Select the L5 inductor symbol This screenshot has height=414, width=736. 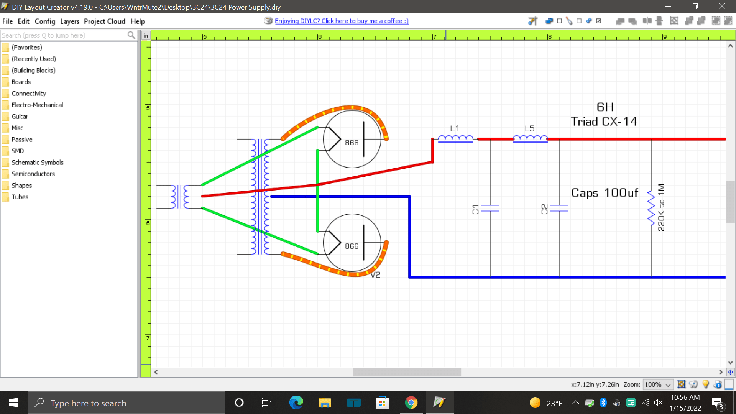[x=530, y=139]
